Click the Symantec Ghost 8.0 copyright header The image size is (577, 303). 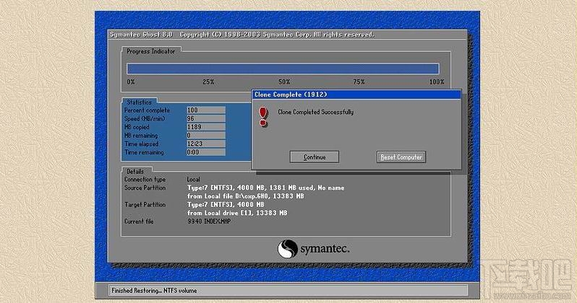[x=242, y=35]
